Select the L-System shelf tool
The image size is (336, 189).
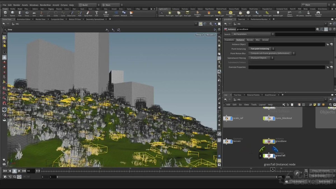116,13
